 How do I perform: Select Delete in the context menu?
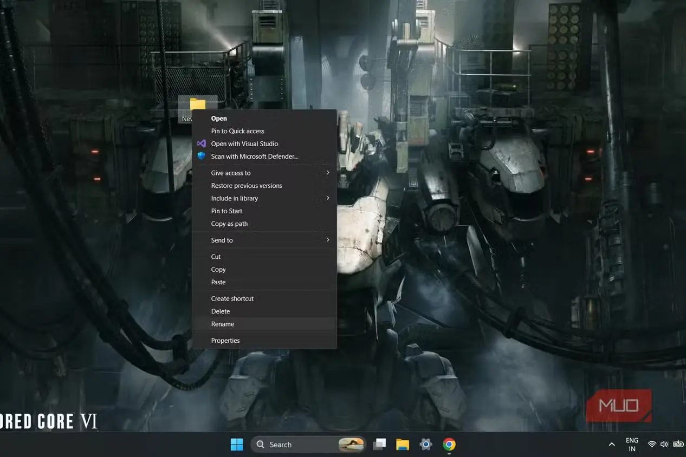[x=264, y=311]
